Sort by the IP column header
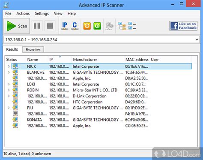203x160 pixels. click(60, 60)
